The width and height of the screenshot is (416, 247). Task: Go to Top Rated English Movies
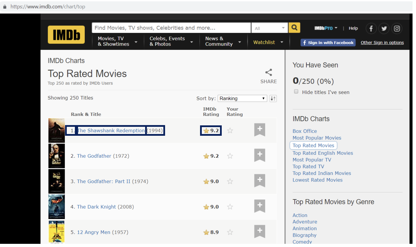(323, 153)
